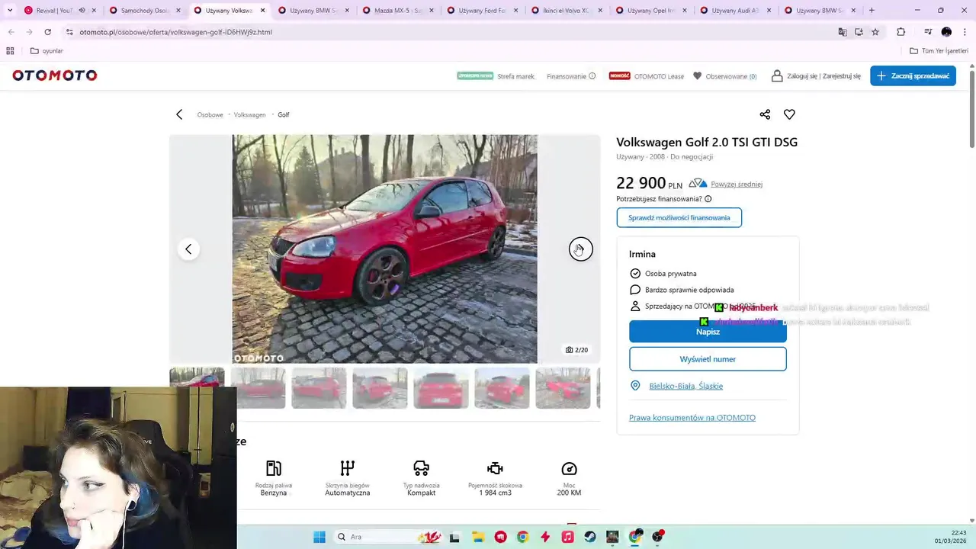The width and height of the screenshot is (976, 549).
Task: Click the OTOMOTO logo
Action: tap(55, 75)
